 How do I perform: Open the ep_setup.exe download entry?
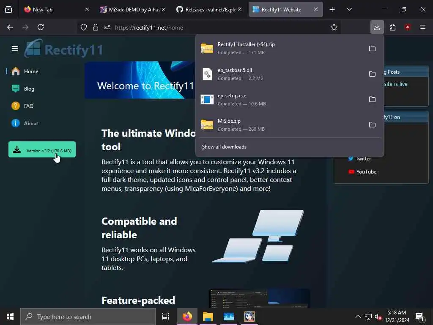click(x=280, y=99)
